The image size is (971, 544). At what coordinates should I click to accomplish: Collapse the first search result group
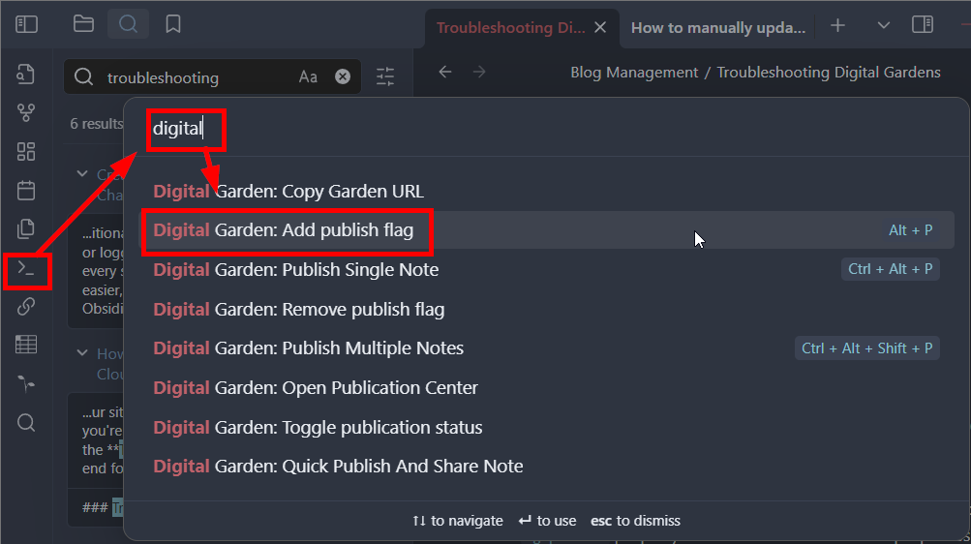(x=82, y=174)
